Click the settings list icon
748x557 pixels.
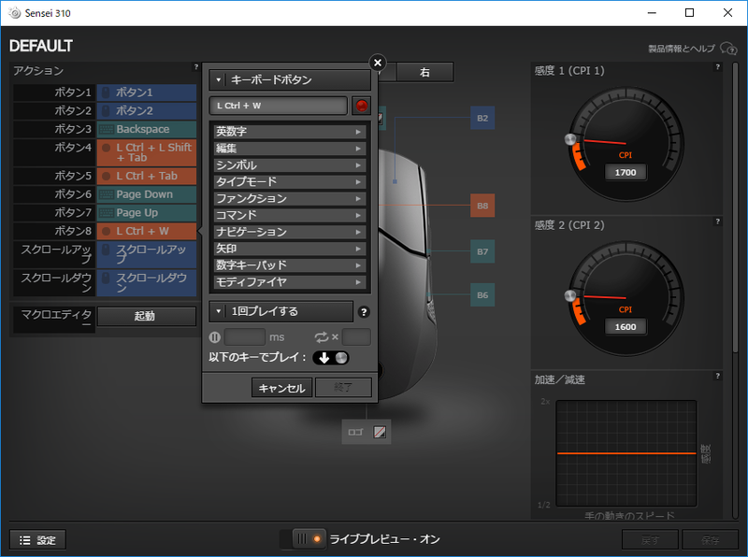(25, 540)
